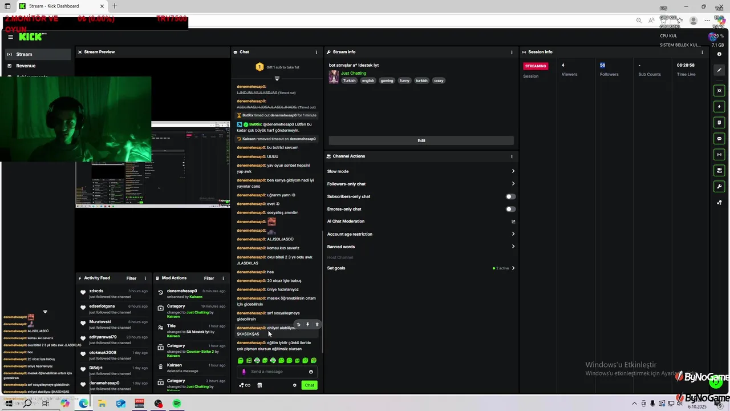
Task: Open Revenue in the sidebar
Action: 38,66
